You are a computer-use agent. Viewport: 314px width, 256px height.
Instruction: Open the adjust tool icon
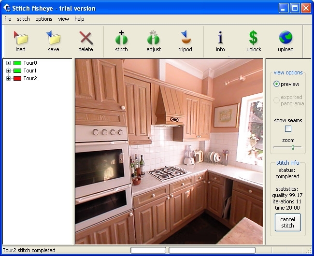pos(154,37)
